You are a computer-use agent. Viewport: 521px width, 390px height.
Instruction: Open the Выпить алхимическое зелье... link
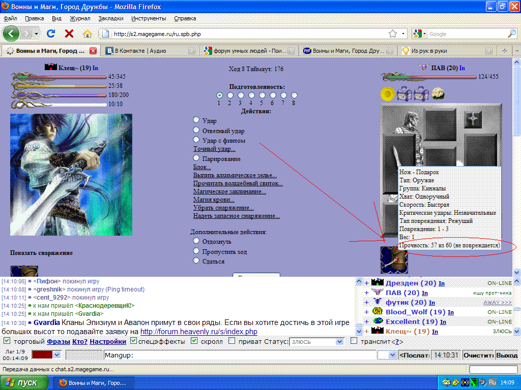(x=235, y=175)
